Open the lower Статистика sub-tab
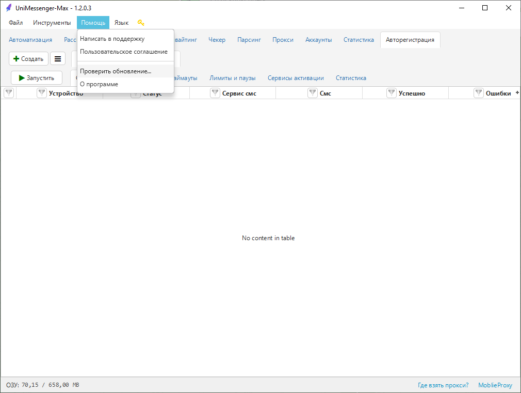This screenshot has height=393, width=521. [x=351, y=78]
